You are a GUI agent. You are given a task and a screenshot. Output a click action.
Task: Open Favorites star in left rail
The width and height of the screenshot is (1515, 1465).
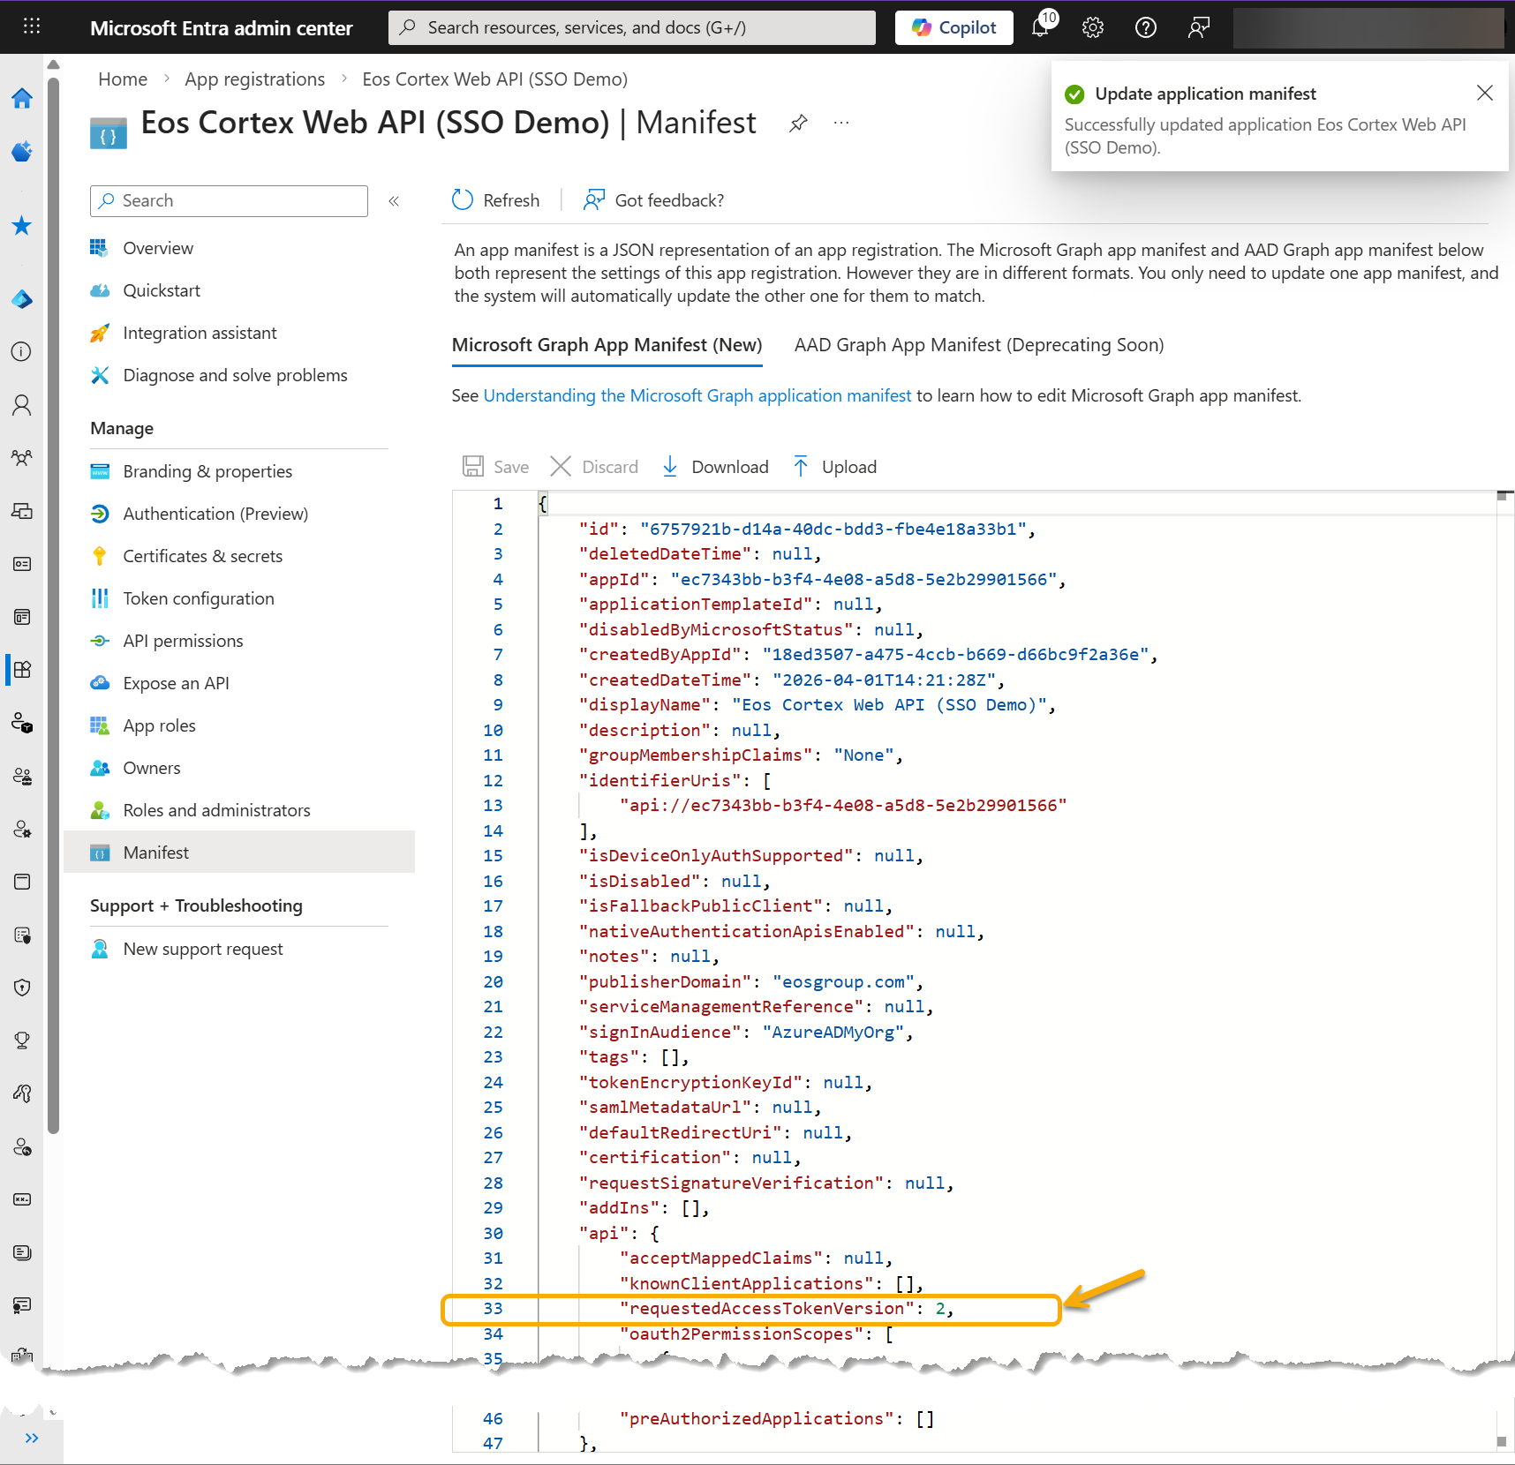pos(22,226)
